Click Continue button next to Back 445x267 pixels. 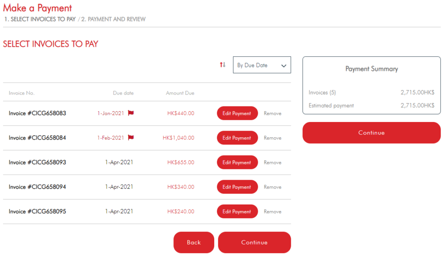pos(254,242)
